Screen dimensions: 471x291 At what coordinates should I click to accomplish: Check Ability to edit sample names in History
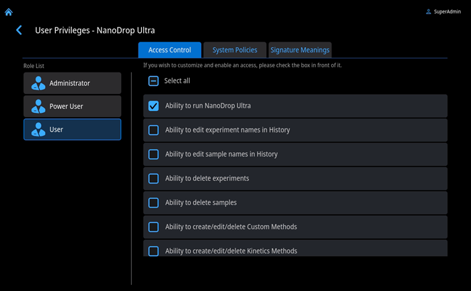(x=153, y=154)
